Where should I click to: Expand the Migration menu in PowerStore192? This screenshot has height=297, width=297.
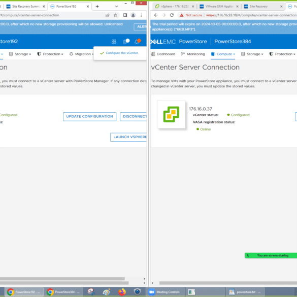pos(81,54)
